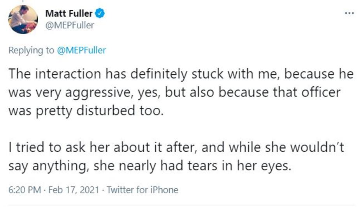Open Matt Fuller's profile picture

pos(23,19)
